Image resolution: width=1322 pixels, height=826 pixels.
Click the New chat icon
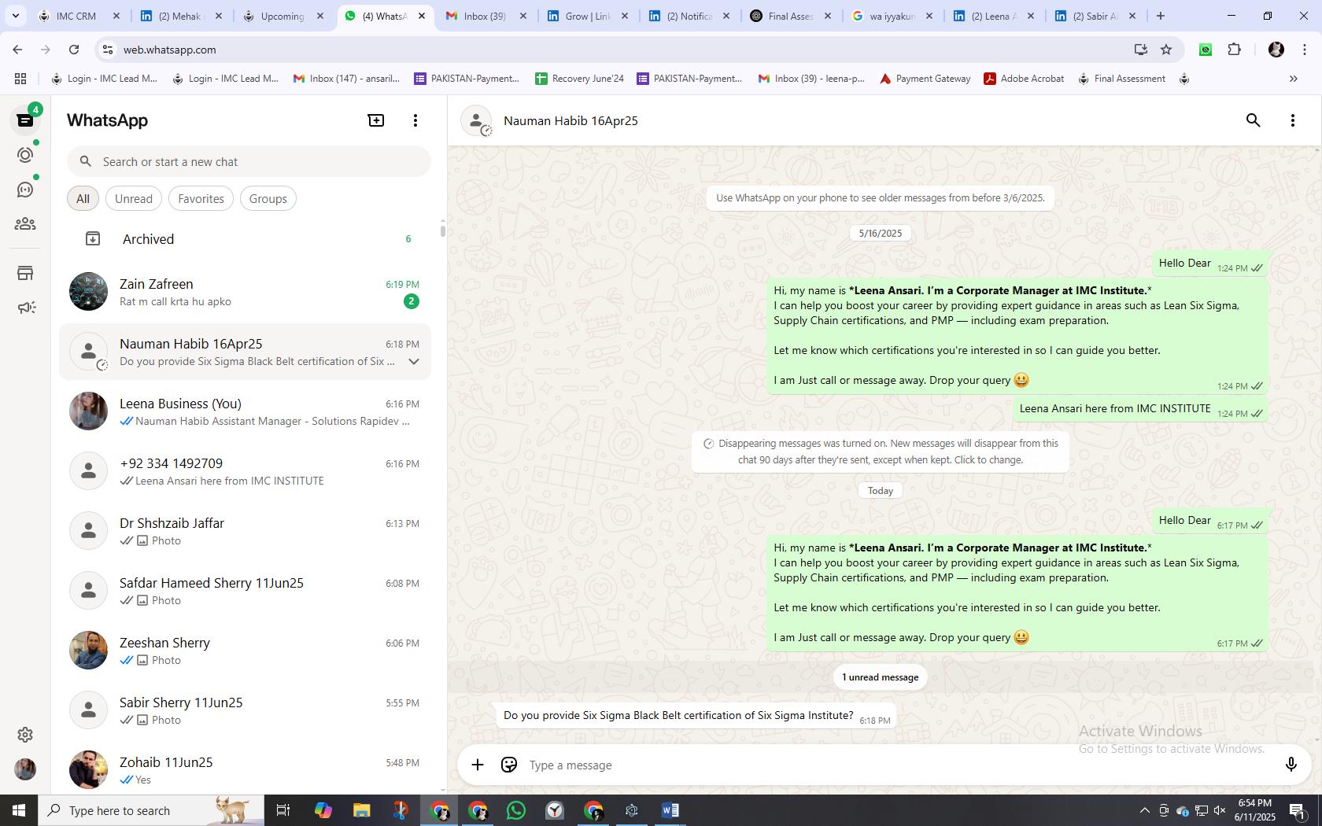376,120
